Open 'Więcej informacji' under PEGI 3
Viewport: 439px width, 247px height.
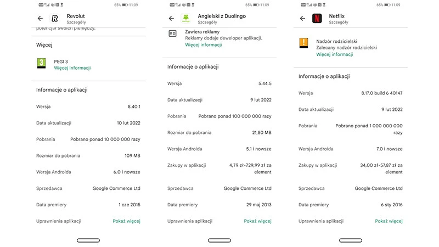(72, 68)
